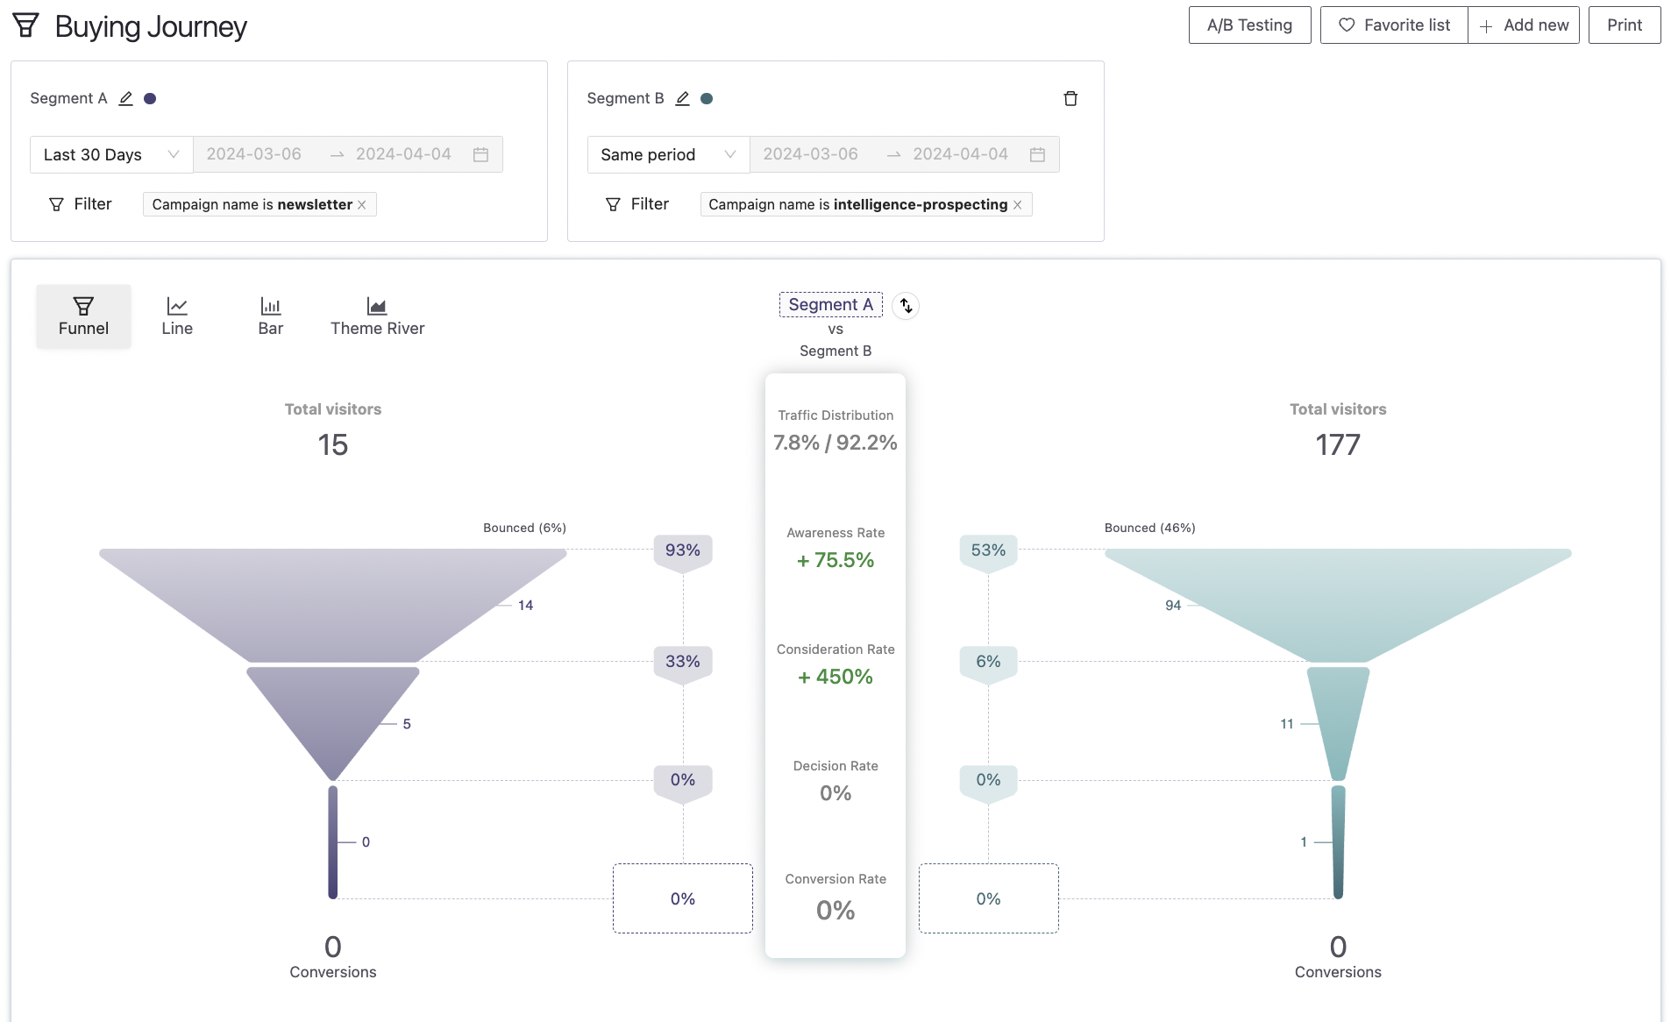Swap segments using the arrows icon
Viewport: 1671px width, 1022px height.
pos(906,306)
